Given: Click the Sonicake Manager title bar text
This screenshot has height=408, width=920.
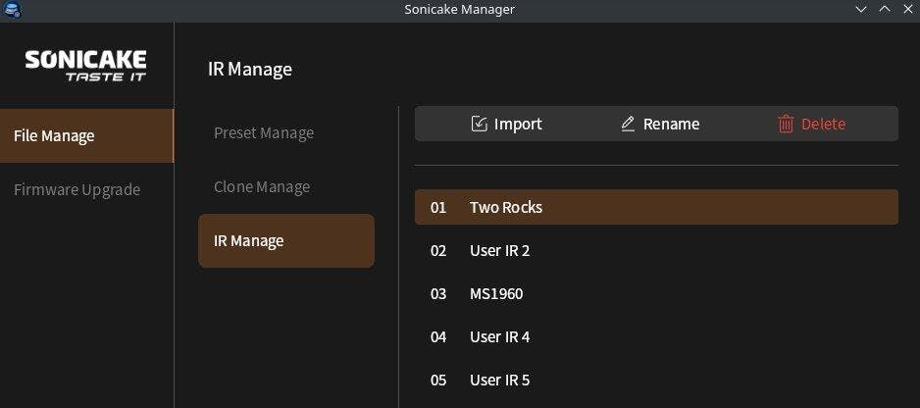Looking at the screenshot, I should (x=459, y=9).
